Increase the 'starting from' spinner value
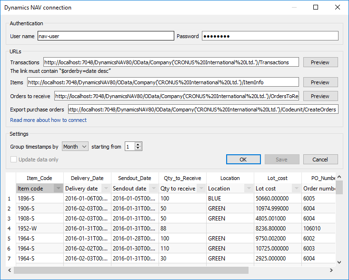The height and width of the screenshot is (280, 349). click(x=138, y=145)
